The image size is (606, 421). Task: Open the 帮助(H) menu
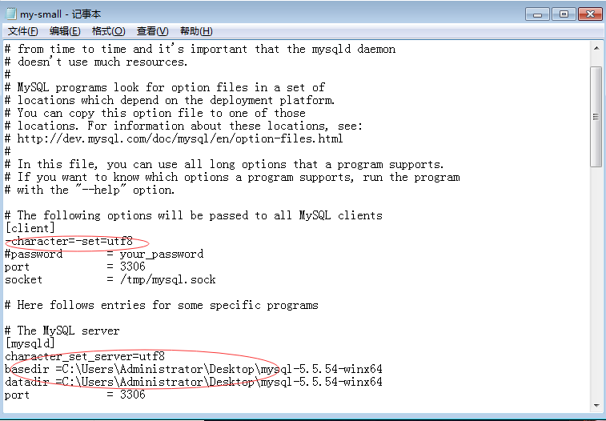(x=196, y=31)
